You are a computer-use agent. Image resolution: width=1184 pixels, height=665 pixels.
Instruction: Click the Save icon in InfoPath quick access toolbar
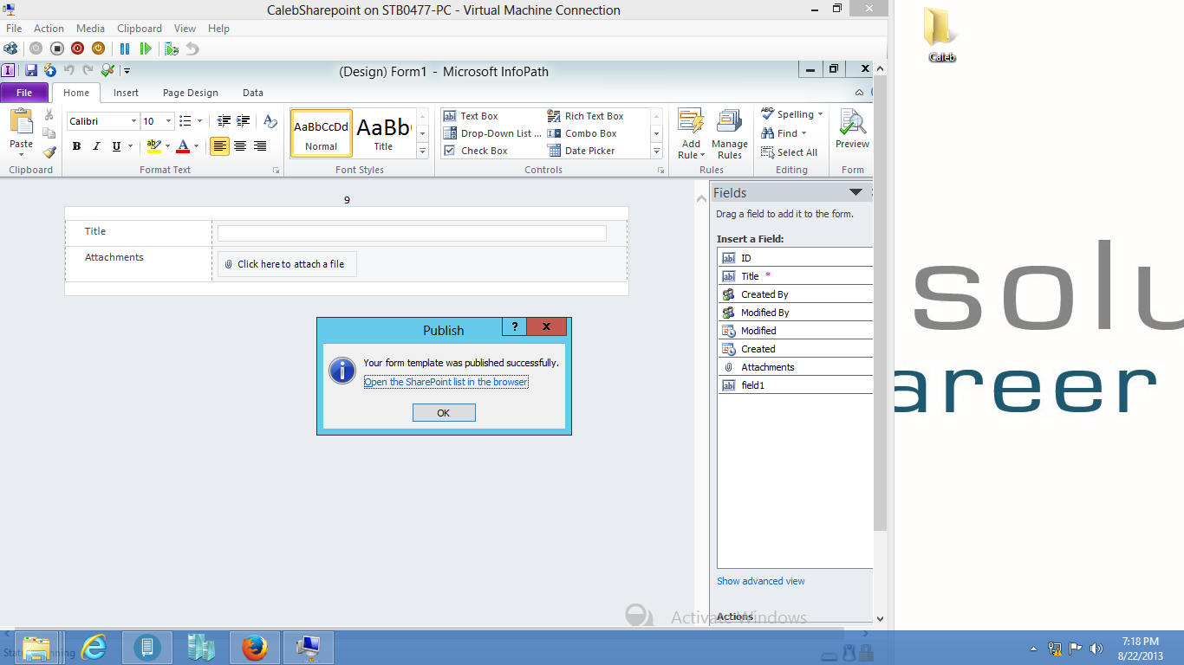[x=31, y=70]
